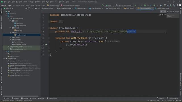
Task: Click Collapse All icon in Project panel
Action: pyautogui.click(x=32, y=8)
